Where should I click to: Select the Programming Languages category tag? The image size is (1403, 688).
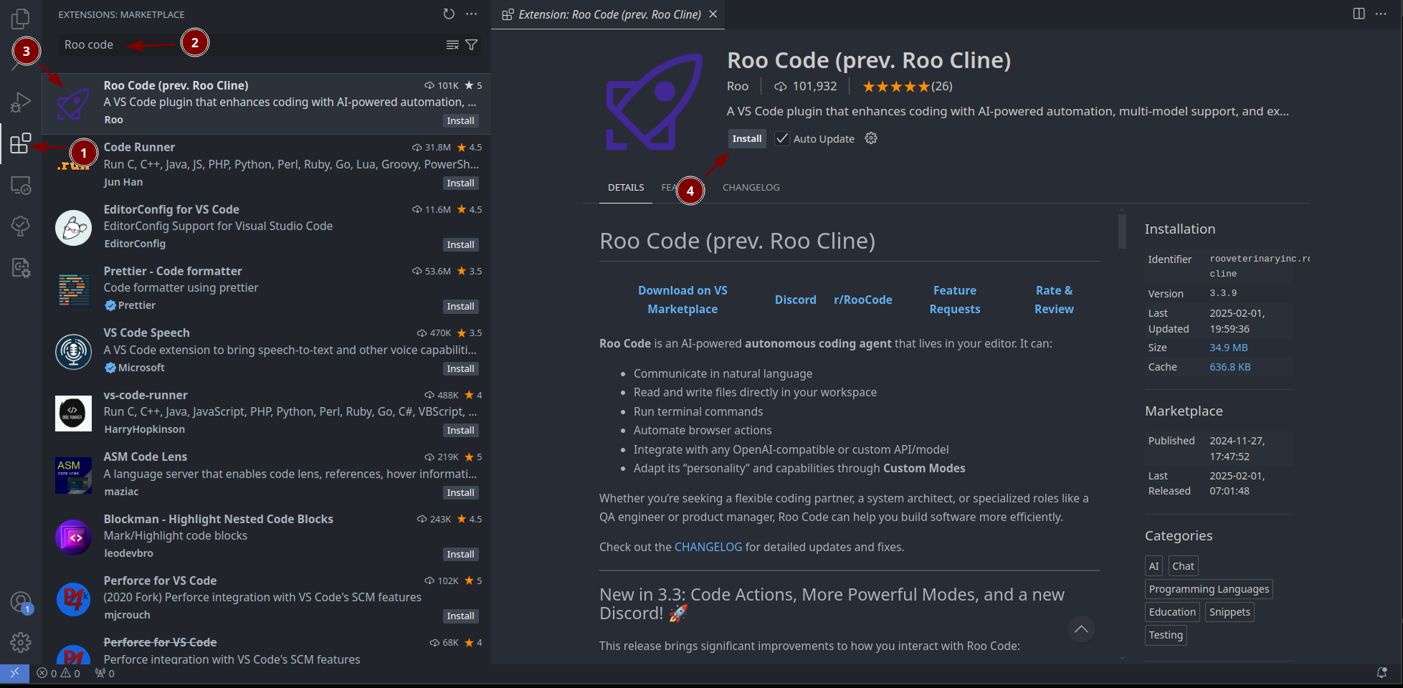[1209, 589]
